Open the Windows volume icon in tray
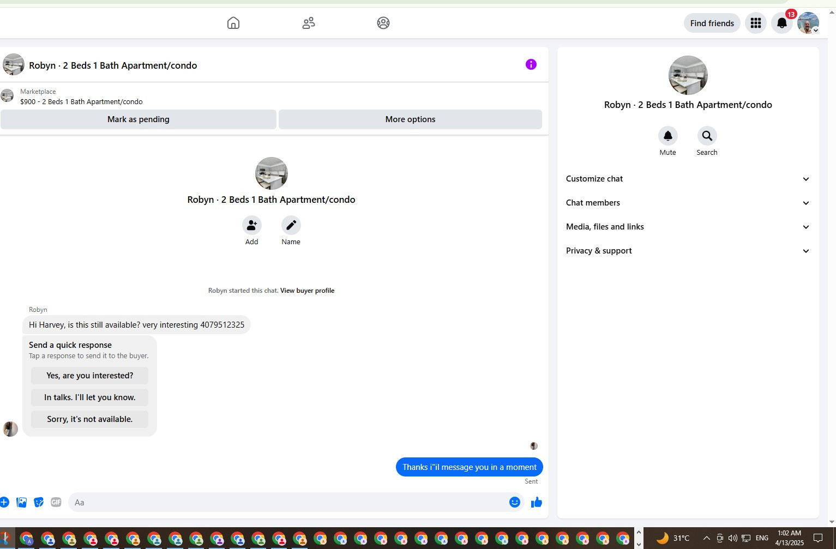Viewport: 836px width, 549px height. (732, 538)
